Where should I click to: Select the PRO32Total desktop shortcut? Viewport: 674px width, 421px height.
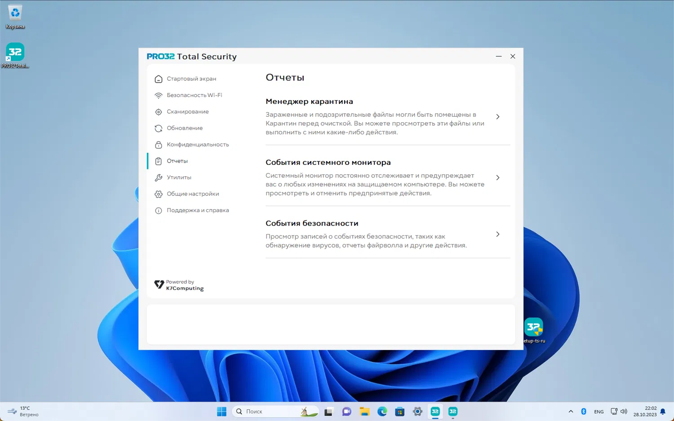[x=15, y=56]
